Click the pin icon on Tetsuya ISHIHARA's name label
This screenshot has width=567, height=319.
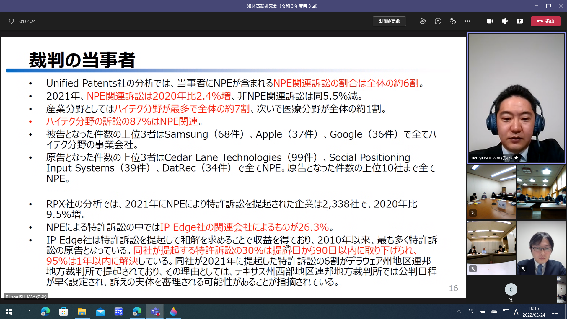pos(516,158)
